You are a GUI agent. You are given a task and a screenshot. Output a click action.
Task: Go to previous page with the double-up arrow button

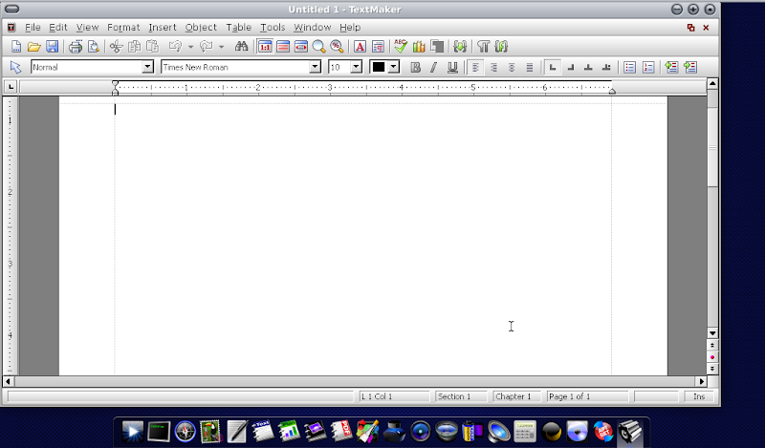click(x=712, y=345)
